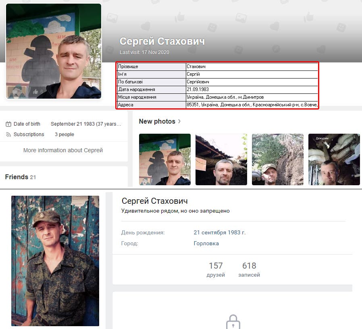Click the calendar icon beside Date of birth
The height and width of the screenshot is (329, 362).
coord(8,124)
